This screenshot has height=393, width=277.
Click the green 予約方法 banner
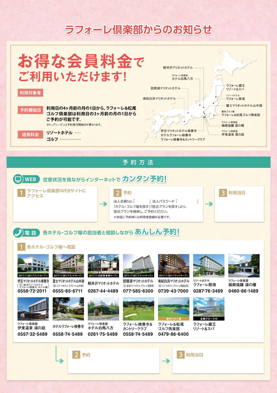click(138, 162)
